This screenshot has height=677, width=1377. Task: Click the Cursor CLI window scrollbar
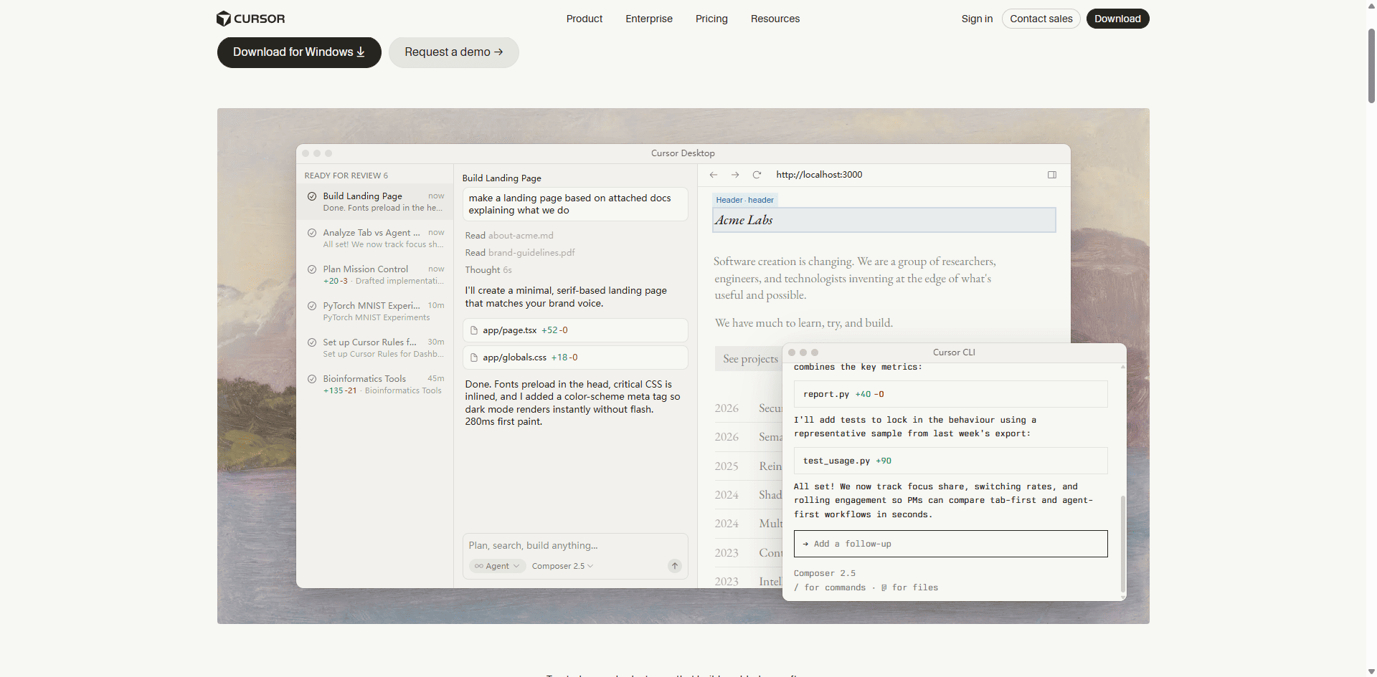tap(1122, 544)
